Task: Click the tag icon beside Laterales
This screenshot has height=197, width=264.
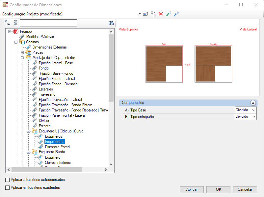Action: 35,89
